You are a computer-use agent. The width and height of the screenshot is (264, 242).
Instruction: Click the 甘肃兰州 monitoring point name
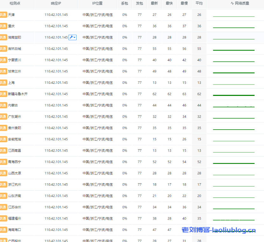click(x=15, y=71)
